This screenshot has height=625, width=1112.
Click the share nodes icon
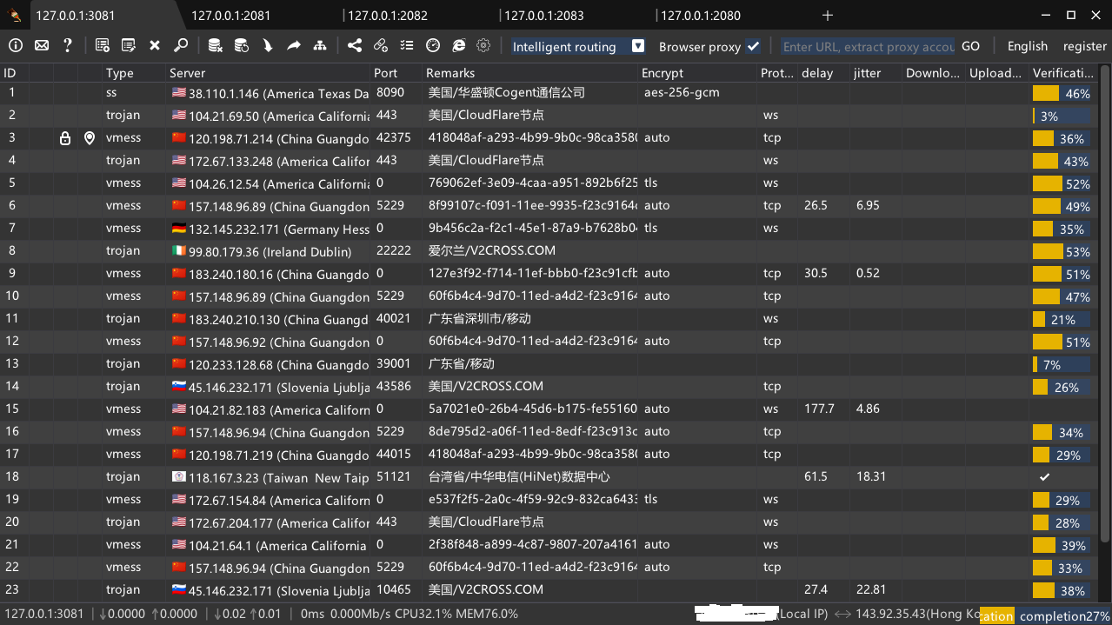(x=355, y=46)
